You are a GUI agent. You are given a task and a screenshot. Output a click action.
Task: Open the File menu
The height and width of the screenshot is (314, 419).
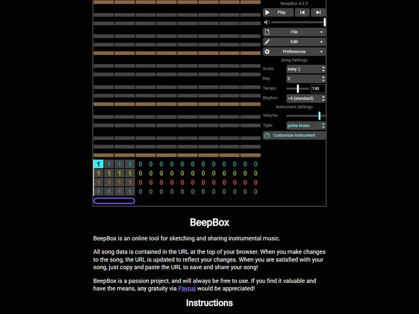(x=294, y=32)
